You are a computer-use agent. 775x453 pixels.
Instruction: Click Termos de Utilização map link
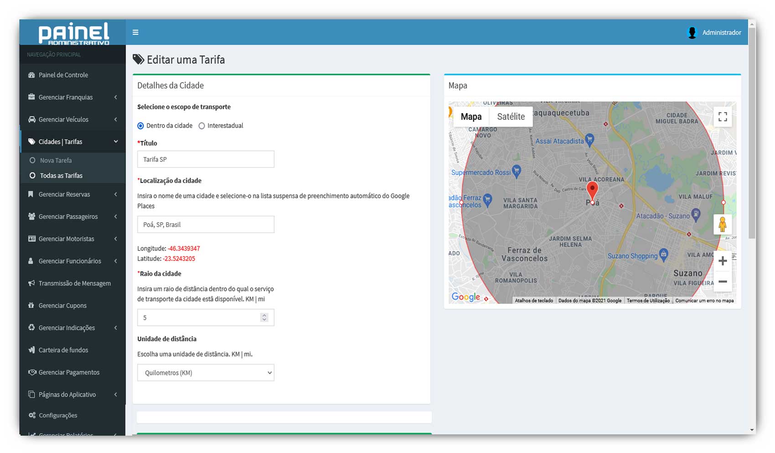coord(648,301)
